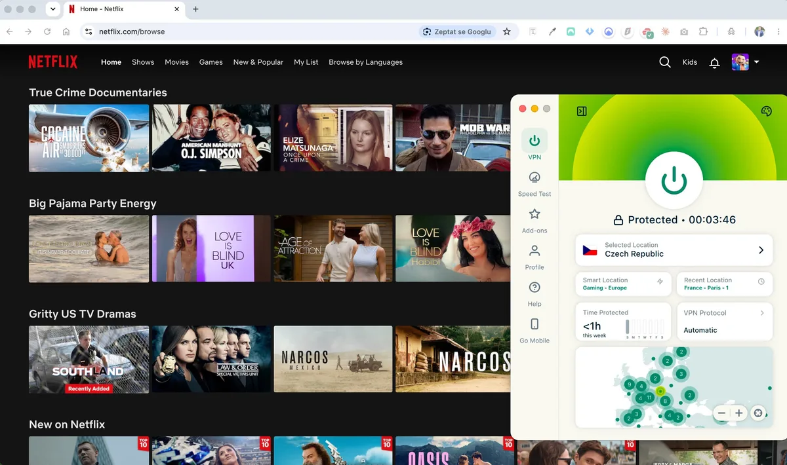This screenshot has height=465, width=787.
Task: Open tab search dropdown arrow
Action: (x=52, y=9)
